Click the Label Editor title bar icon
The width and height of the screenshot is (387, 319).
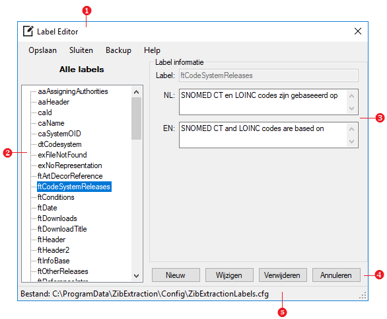click(x=28, y=31)
